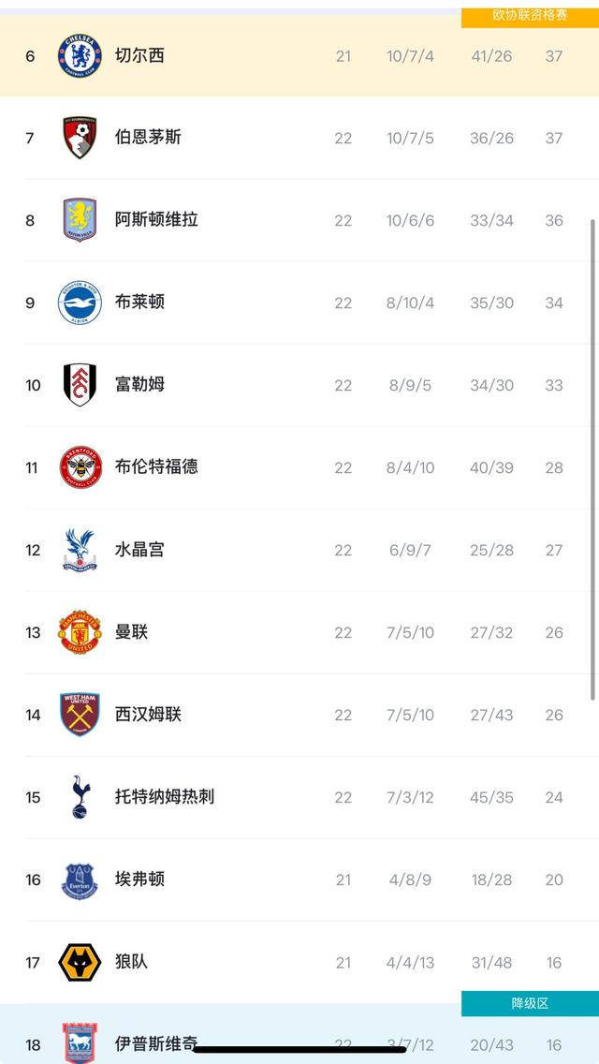Tap the Tottenham cockerel crest
Screen dimensions: 599x1064
click(80, 797)
